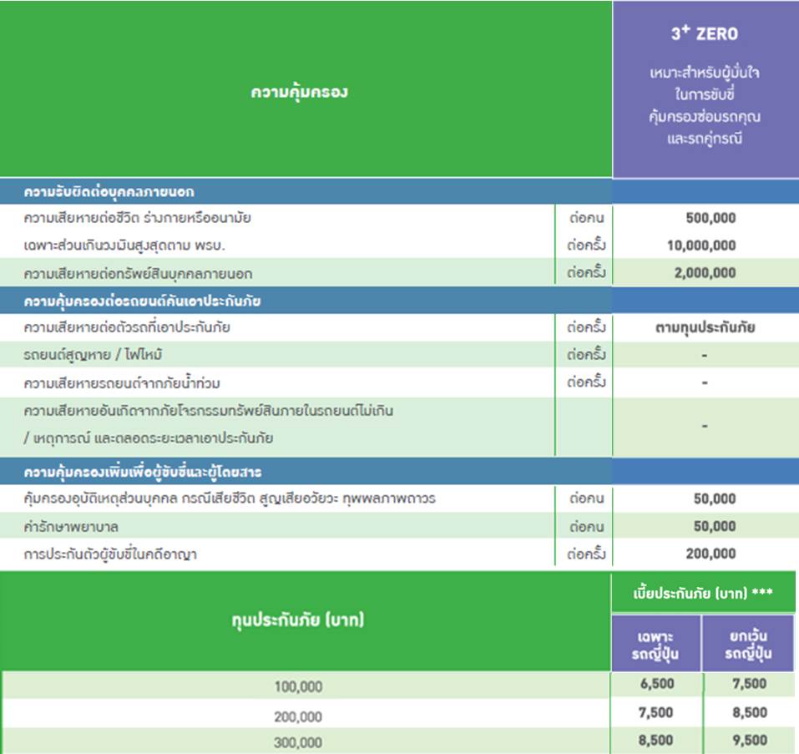Select the "รถยนต์สูญหาย / ไฟไหม้" row label
The height and width of the screenshot is (754, 799).
click(x=92, y=355)
